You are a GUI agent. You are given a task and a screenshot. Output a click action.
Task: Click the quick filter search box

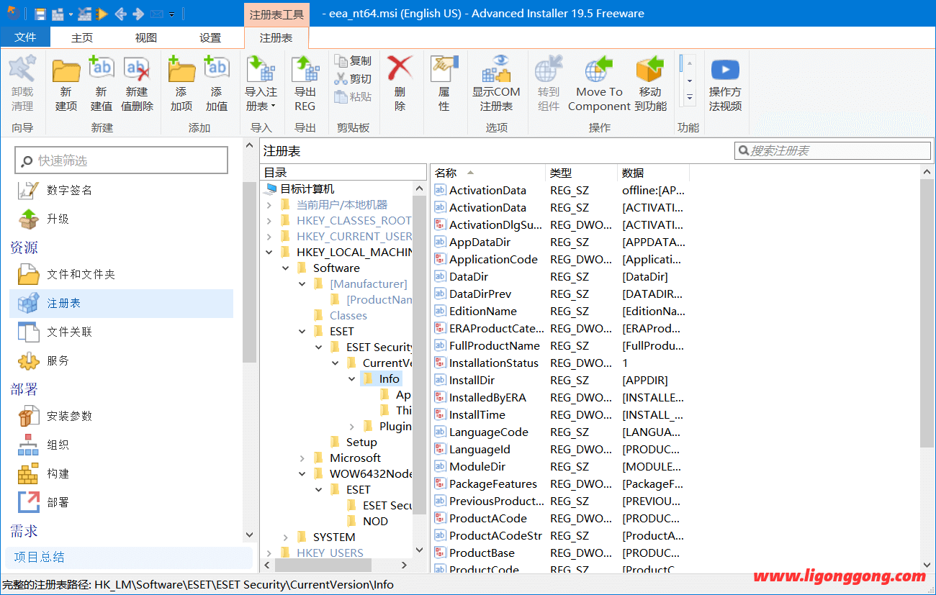coord(122,160)
